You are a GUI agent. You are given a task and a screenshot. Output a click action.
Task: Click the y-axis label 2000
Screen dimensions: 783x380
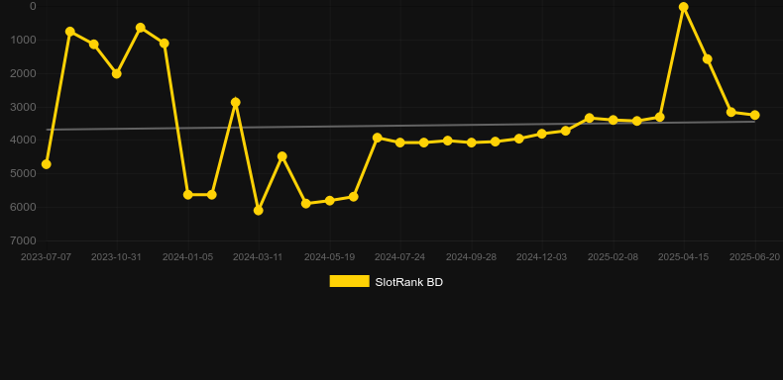pos(24,73)
